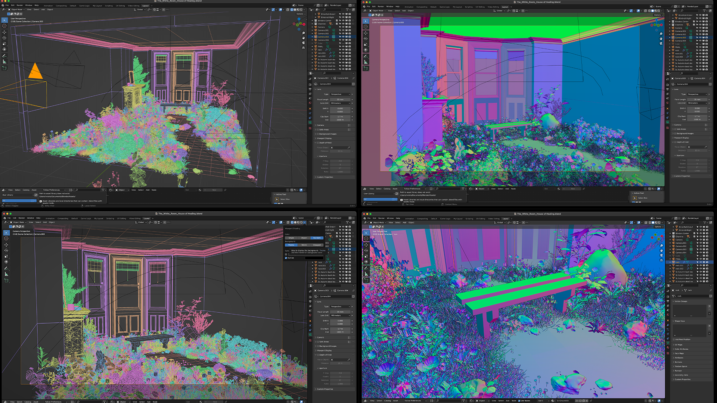Click Focal Length field in bottom-left window
This screenshot has width=717, height=403.
pos(341,312)
